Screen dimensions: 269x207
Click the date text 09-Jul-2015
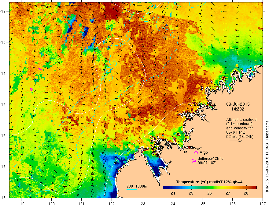[238, 104]
